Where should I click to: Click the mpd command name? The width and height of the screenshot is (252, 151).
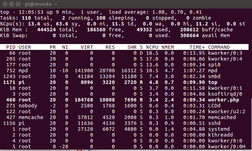[x=213, y=71]
